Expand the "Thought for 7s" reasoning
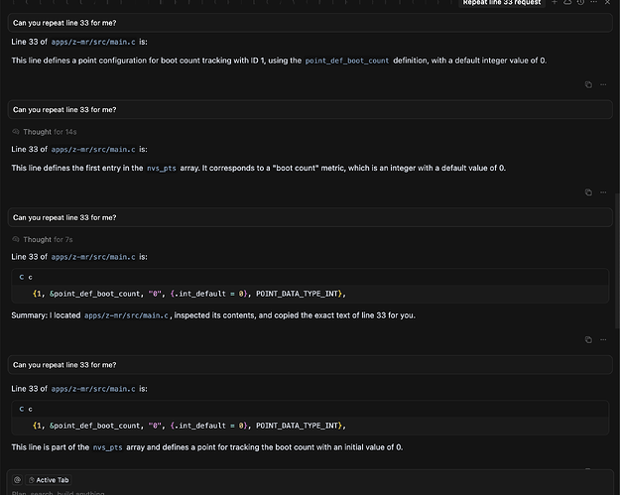Image resolution: width=620 pixels, height=495 pixels. point(43,240)
